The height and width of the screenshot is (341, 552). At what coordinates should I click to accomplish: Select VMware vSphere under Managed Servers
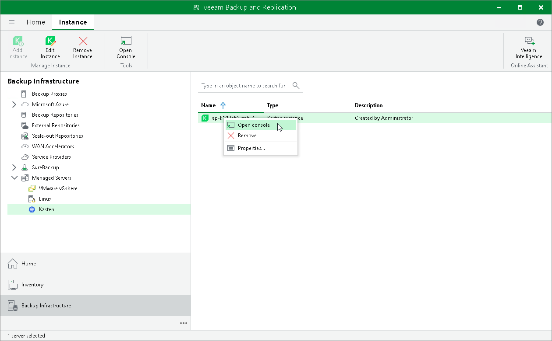click(x=58, y=188)
